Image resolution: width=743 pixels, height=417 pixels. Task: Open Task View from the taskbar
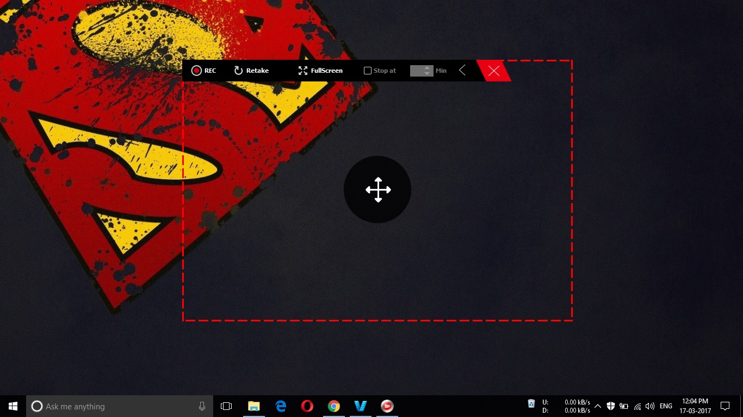coord(226,406)
